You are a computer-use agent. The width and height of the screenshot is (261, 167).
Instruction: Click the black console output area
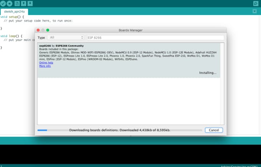(x=130, y=154)
